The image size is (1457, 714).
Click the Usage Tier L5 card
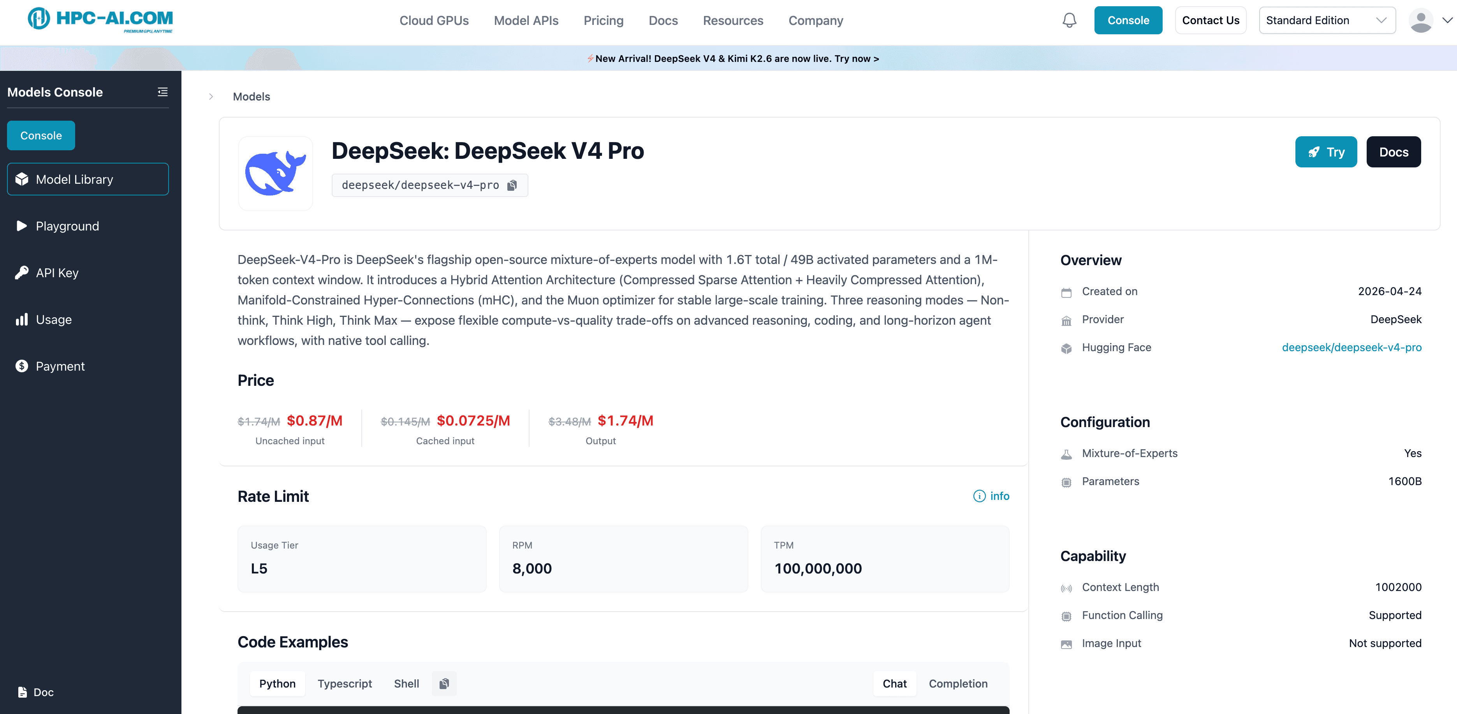coord(362,559)
